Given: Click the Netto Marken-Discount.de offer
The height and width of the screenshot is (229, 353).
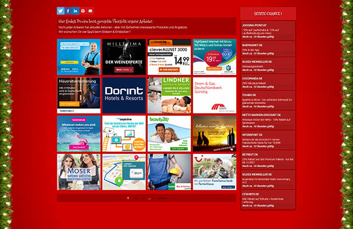Looking at the screenshot, I should click(x=268, y=117).
